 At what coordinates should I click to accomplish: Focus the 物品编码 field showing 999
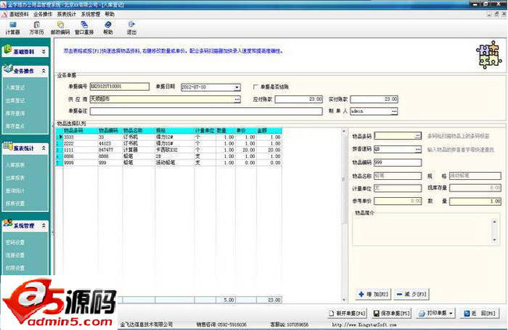(x=398, y=163)
